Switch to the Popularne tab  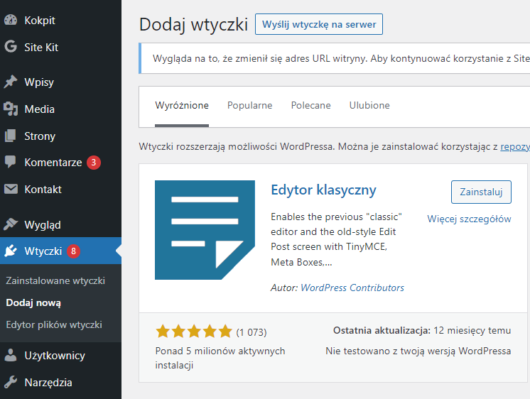[250, 105]
